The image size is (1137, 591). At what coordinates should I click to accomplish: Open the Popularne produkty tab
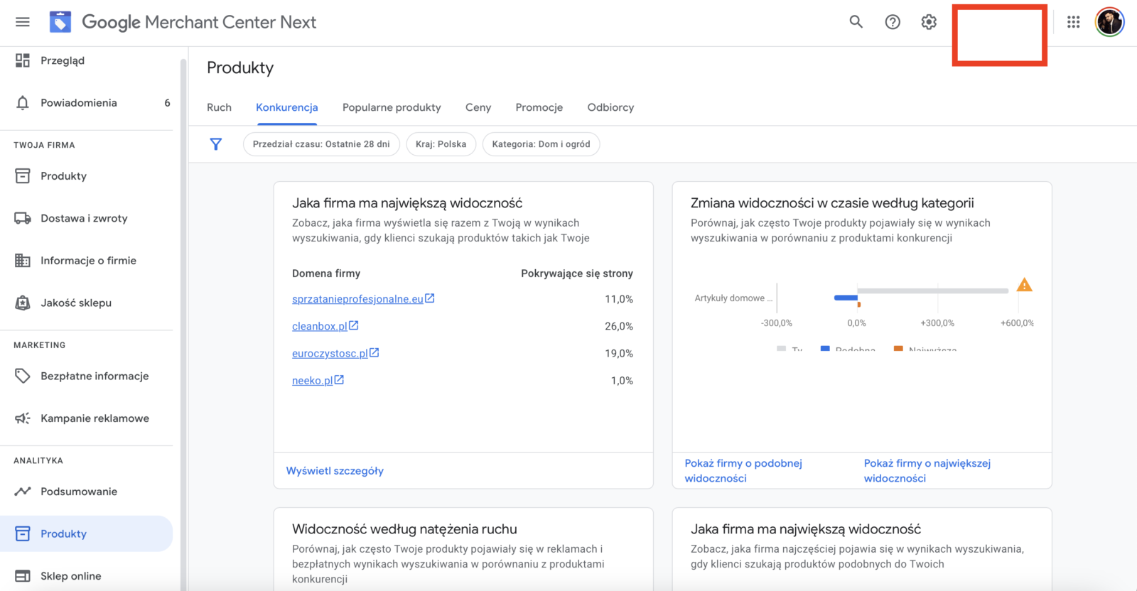coord(392,107)
